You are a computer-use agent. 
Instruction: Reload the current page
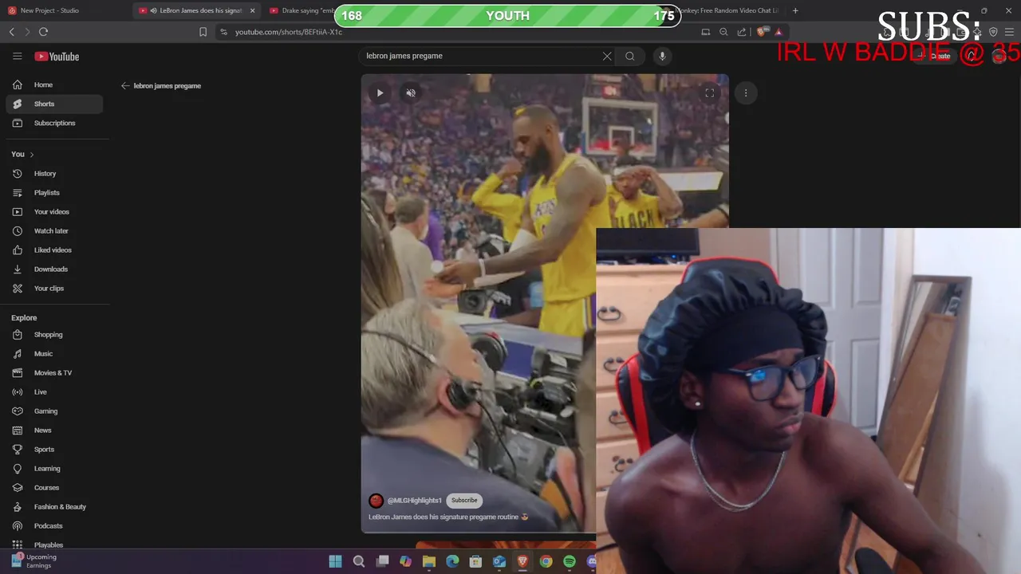pyautogui.click(x=43, y=32)
